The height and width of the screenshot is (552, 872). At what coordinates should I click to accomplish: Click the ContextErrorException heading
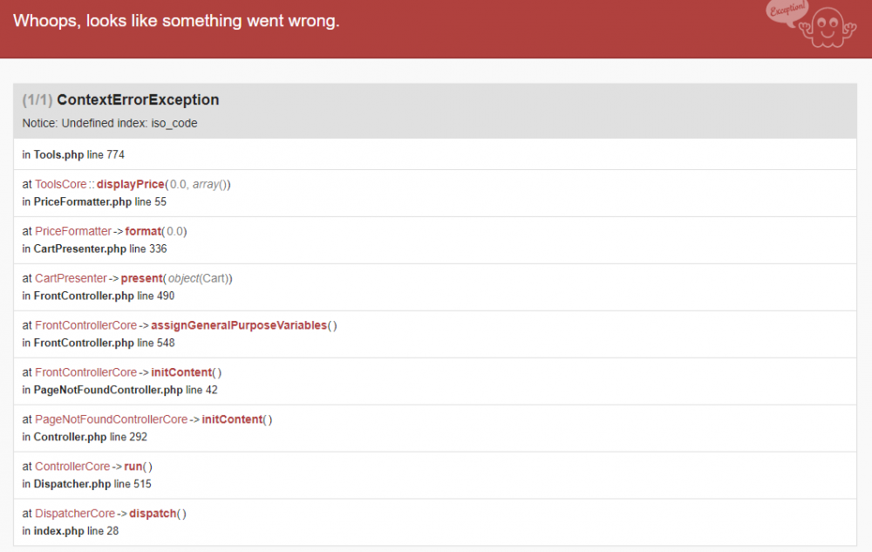138,99
